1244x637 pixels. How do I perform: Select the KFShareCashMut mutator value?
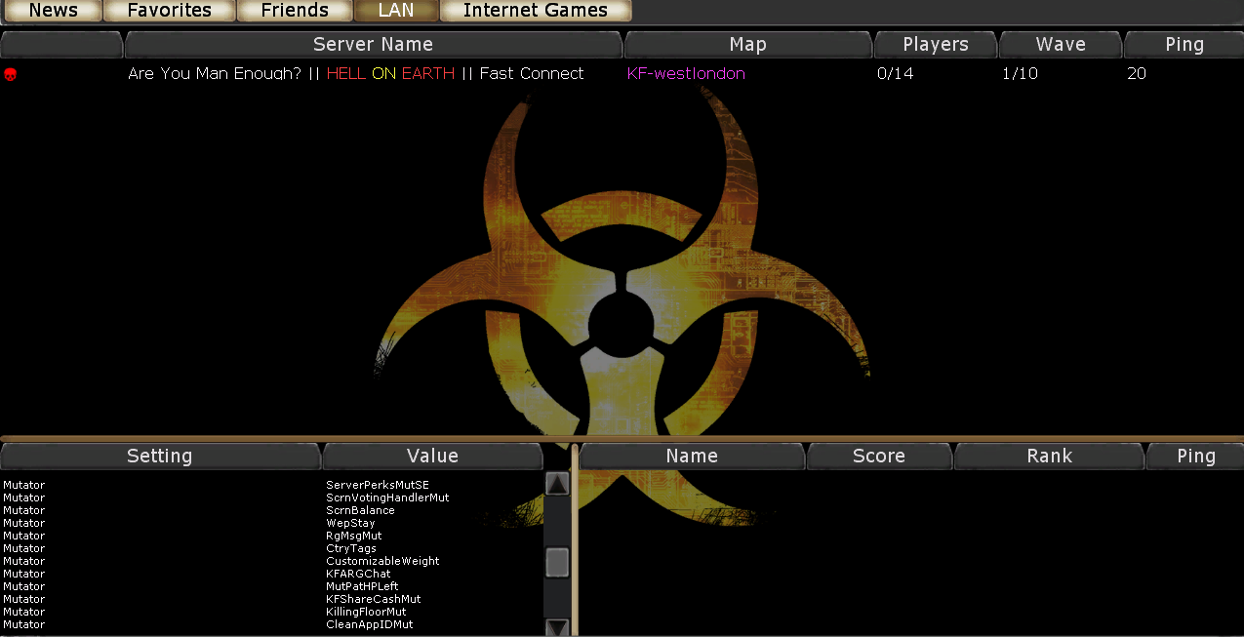pyautogui.click(x=374, y=599)
